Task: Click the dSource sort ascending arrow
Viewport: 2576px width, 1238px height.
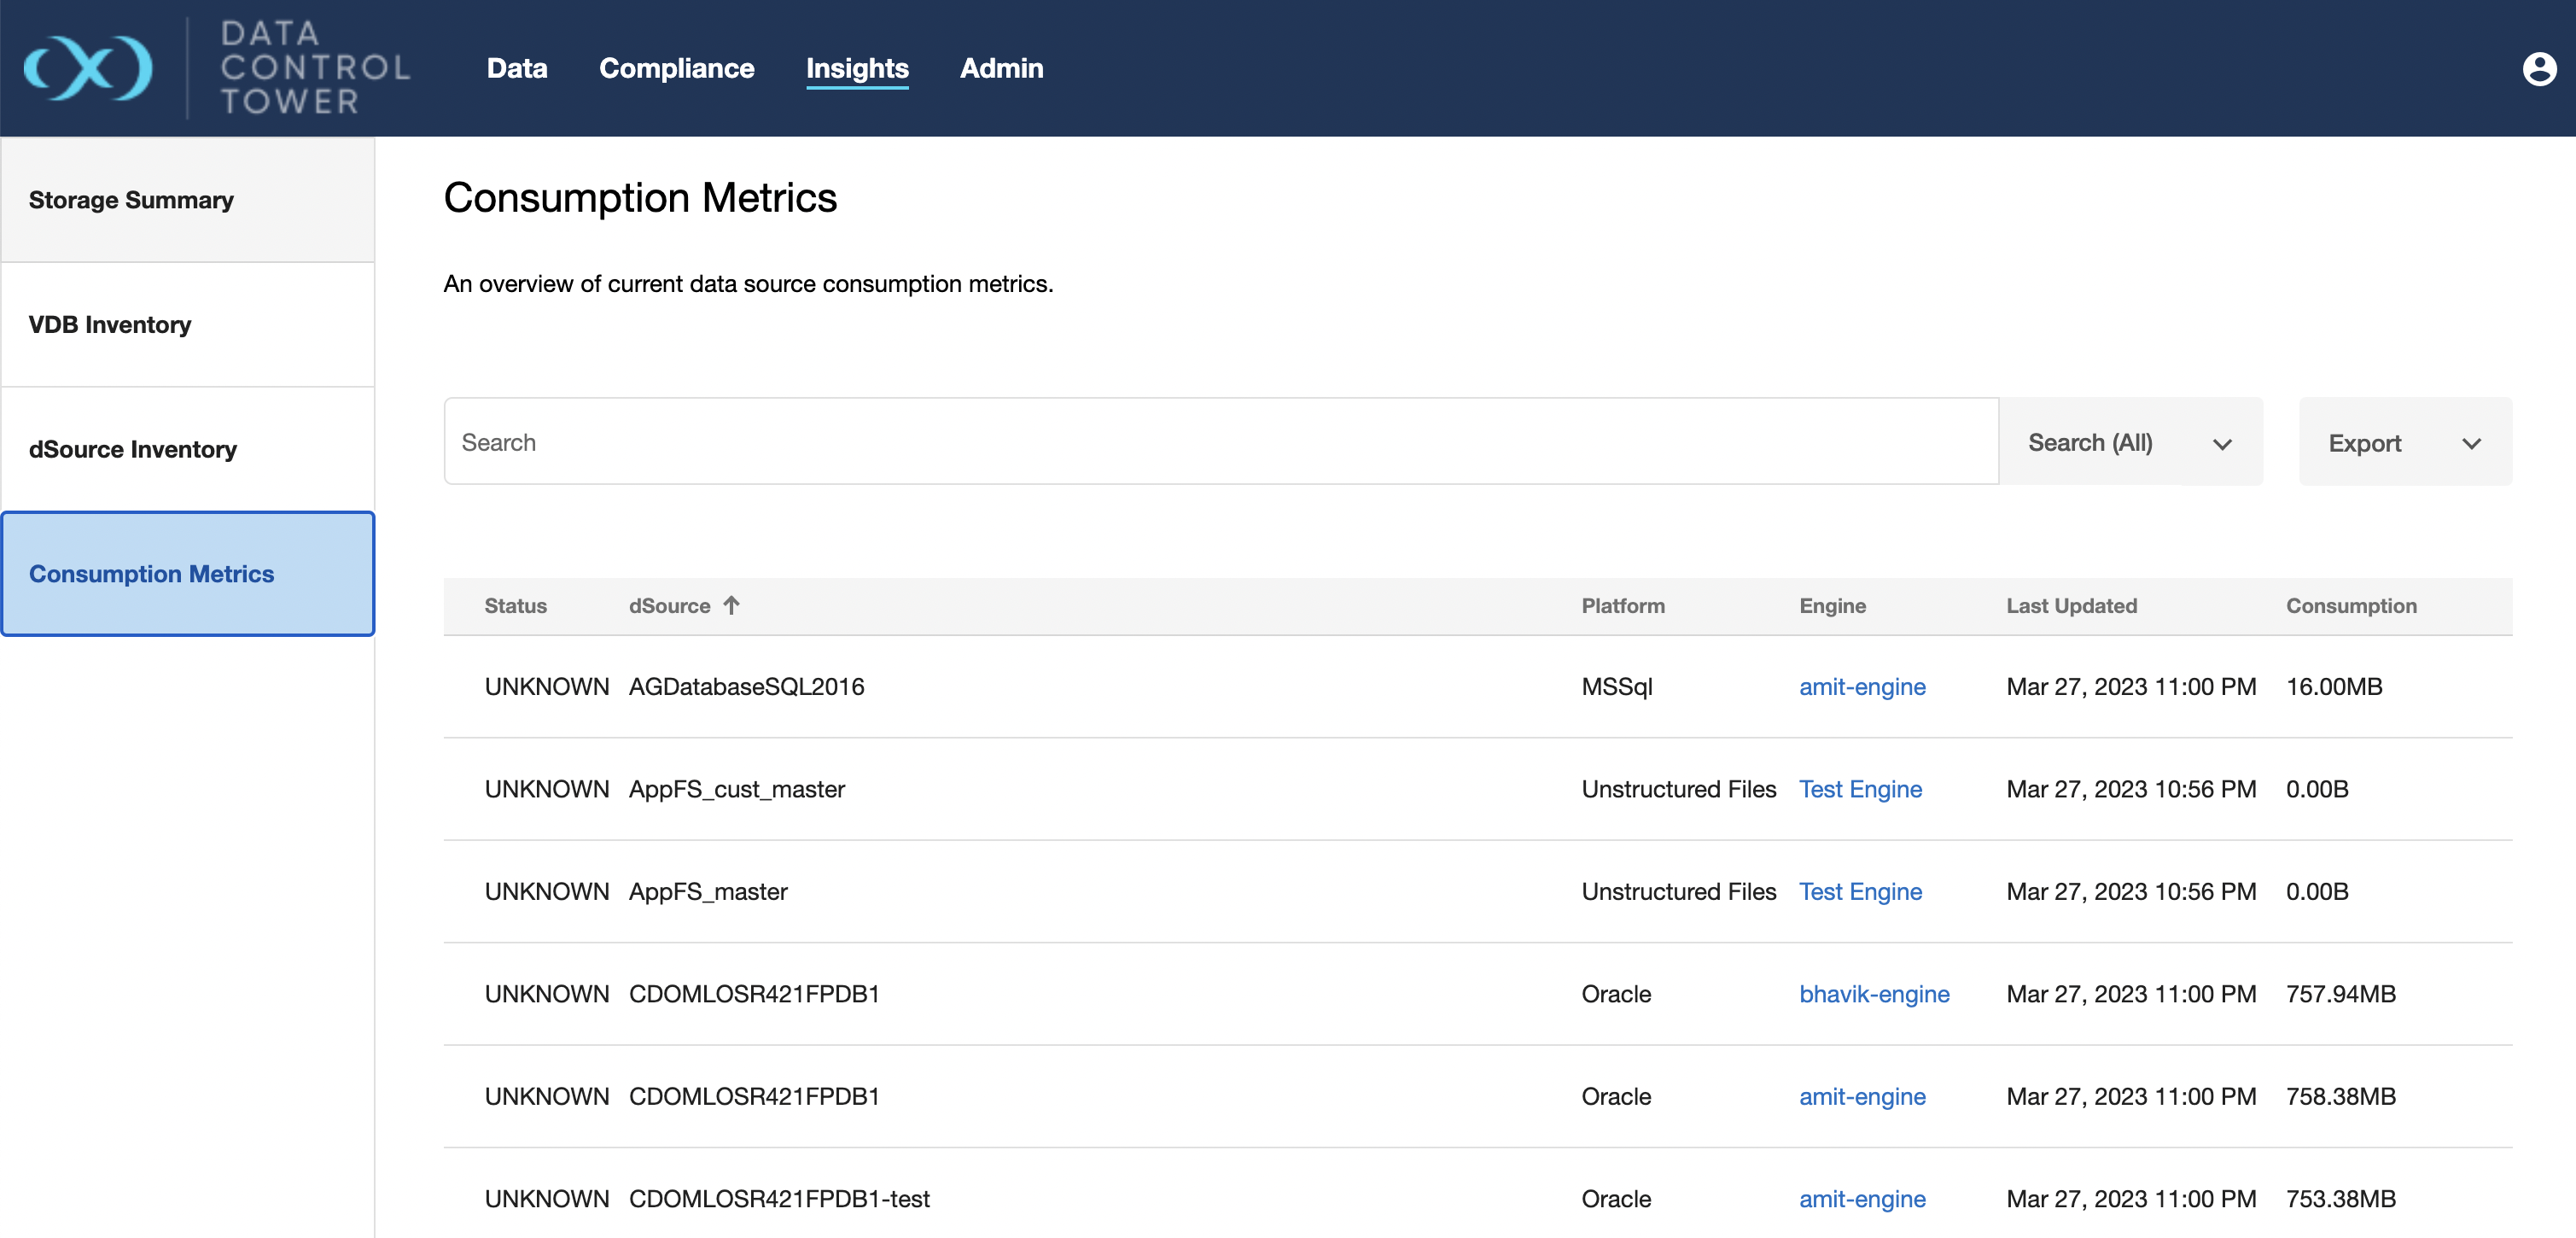Action: click(x=731, y=605)
